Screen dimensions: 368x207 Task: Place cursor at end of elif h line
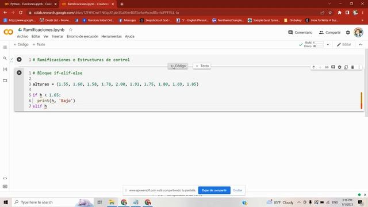tap(47, 106)
